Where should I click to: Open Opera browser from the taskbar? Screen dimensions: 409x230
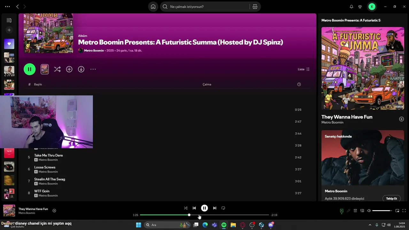[243, 225]
